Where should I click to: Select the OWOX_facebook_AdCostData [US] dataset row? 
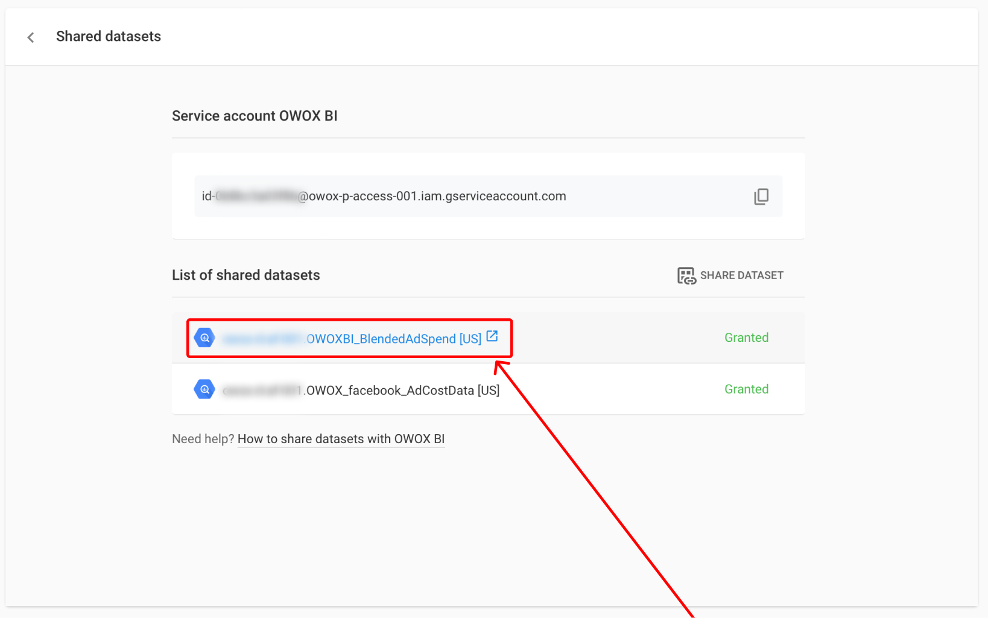[488, 389]
